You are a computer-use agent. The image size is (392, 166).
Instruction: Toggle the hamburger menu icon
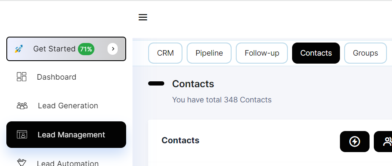tap(143, 17)
